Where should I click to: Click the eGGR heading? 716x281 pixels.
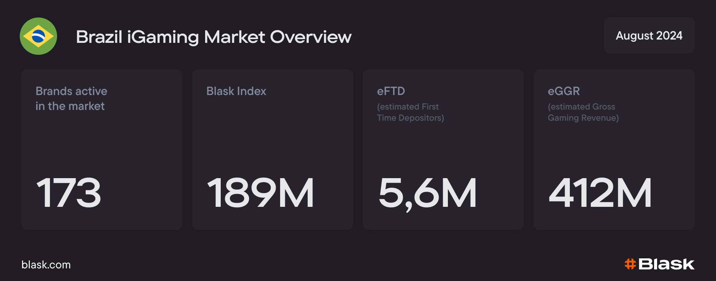click(x=563, y=91)
